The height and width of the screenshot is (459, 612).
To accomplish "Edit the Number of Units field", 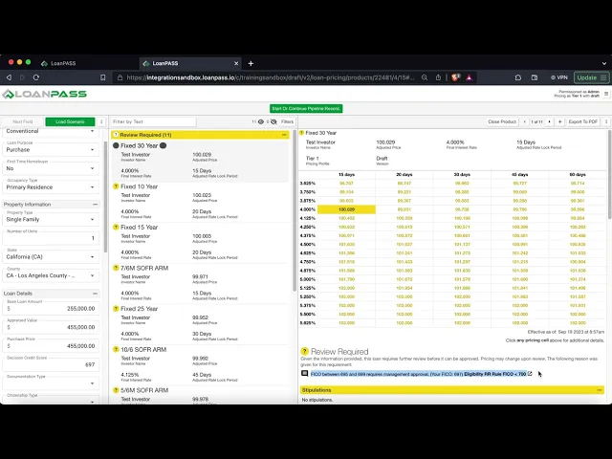I will [x=51, y=236].
